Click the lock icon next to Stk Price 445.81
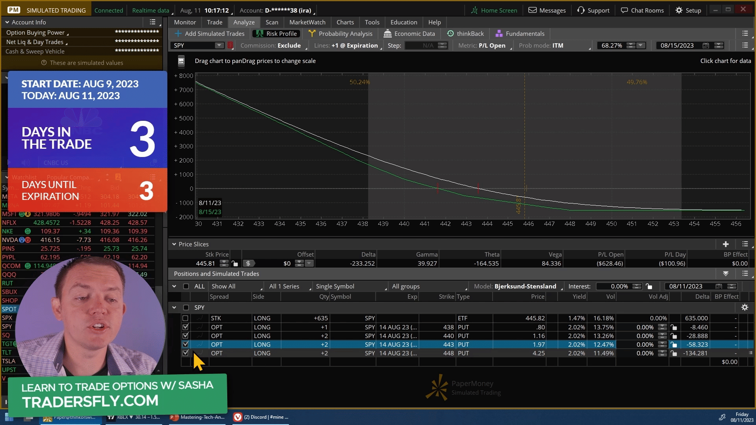The width and height of the screenshot is (756, 425). pyautogui.click(x=235, y=263)
